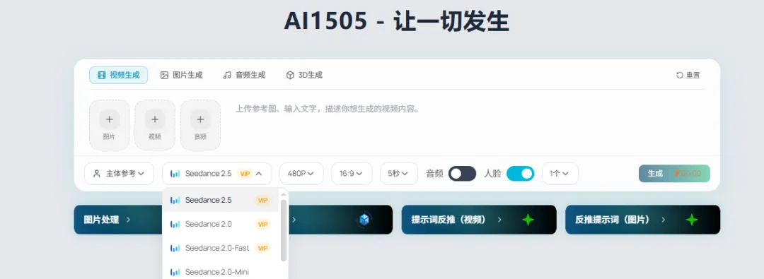Collapse the Seedance 2.5 model dropdown
Viewport: 764px width, 279px height.
(217, 173)
